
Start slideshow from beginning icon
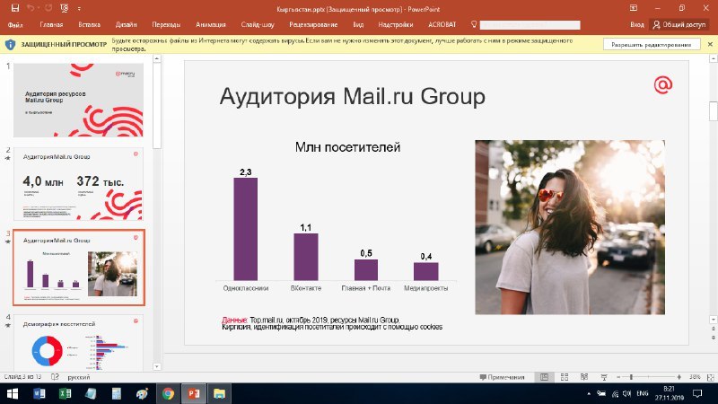click(x=64, y=8)
